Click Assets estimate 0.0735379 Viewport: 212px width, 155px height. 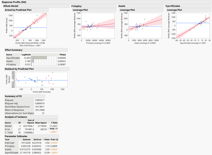click(25, 149)
